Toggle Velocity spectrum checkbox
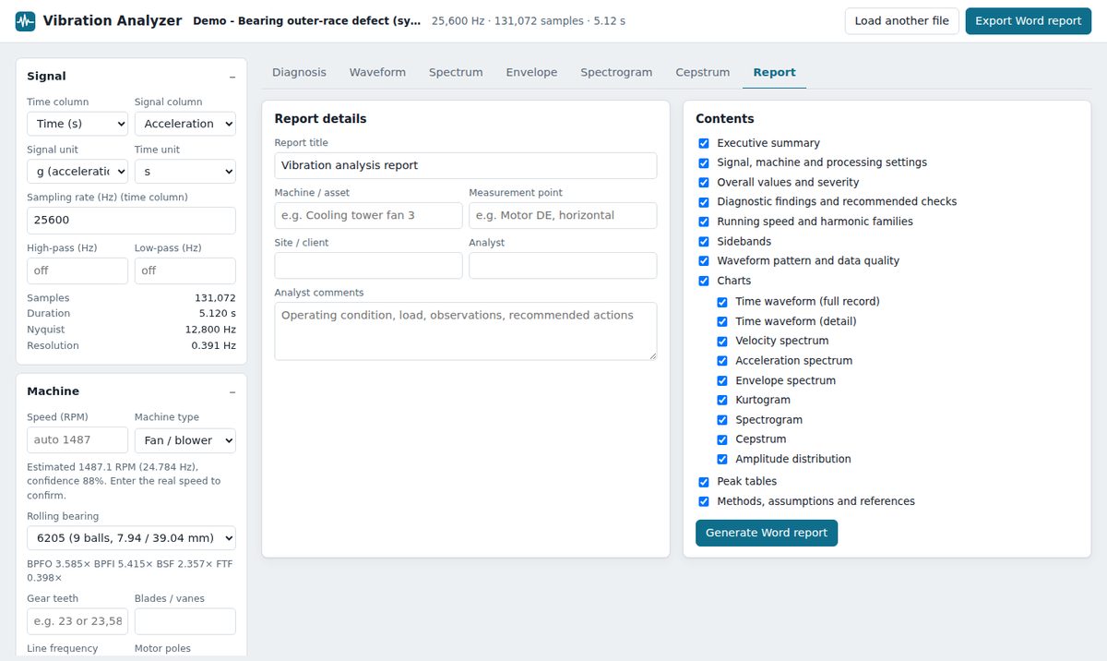 [722, 342]
